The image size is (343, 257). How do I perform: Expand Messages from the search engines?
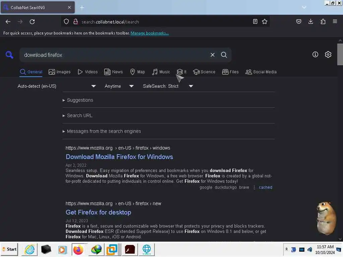(102, 131)
